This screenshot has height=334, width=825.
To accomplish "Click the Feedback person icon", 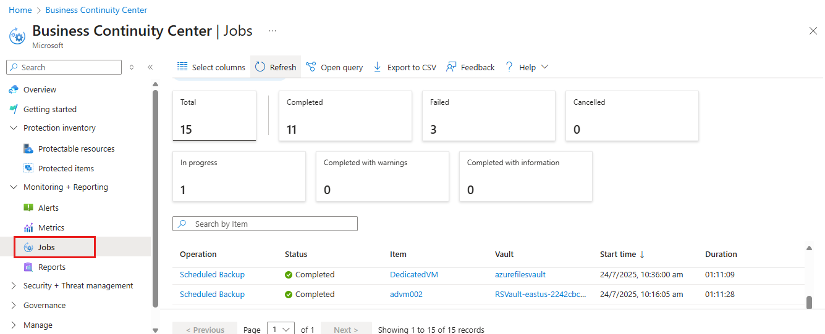I will (x=451, y=67).
